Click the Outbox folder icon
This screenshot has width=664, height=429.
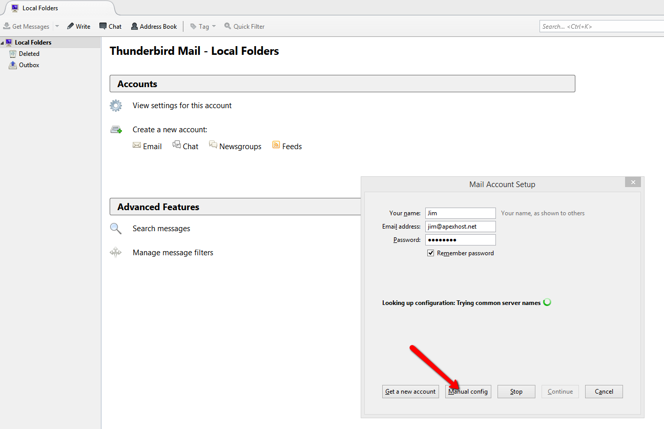[x=13, y=65]
